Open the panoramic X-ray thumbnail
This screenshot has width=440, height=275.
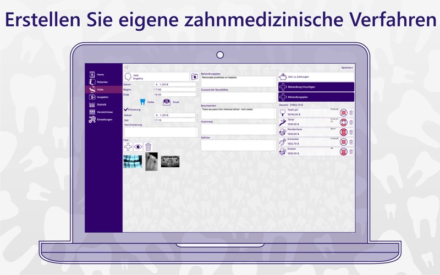(x=170, y=162)
